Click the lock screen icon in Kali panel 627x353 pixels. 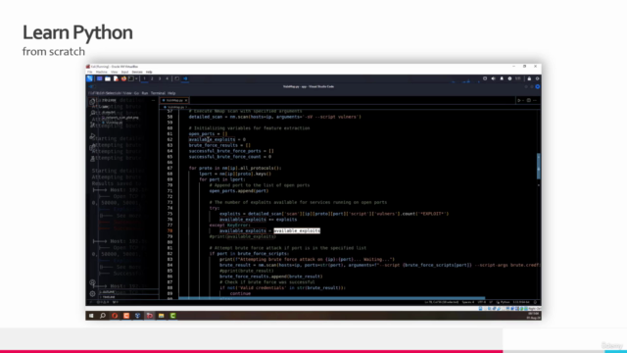(x=529, y=78)
